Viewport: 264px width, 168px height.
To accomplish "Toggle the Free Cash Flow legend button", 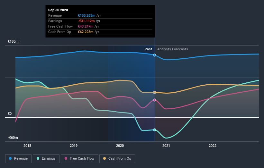I will (x=79, y=159).
